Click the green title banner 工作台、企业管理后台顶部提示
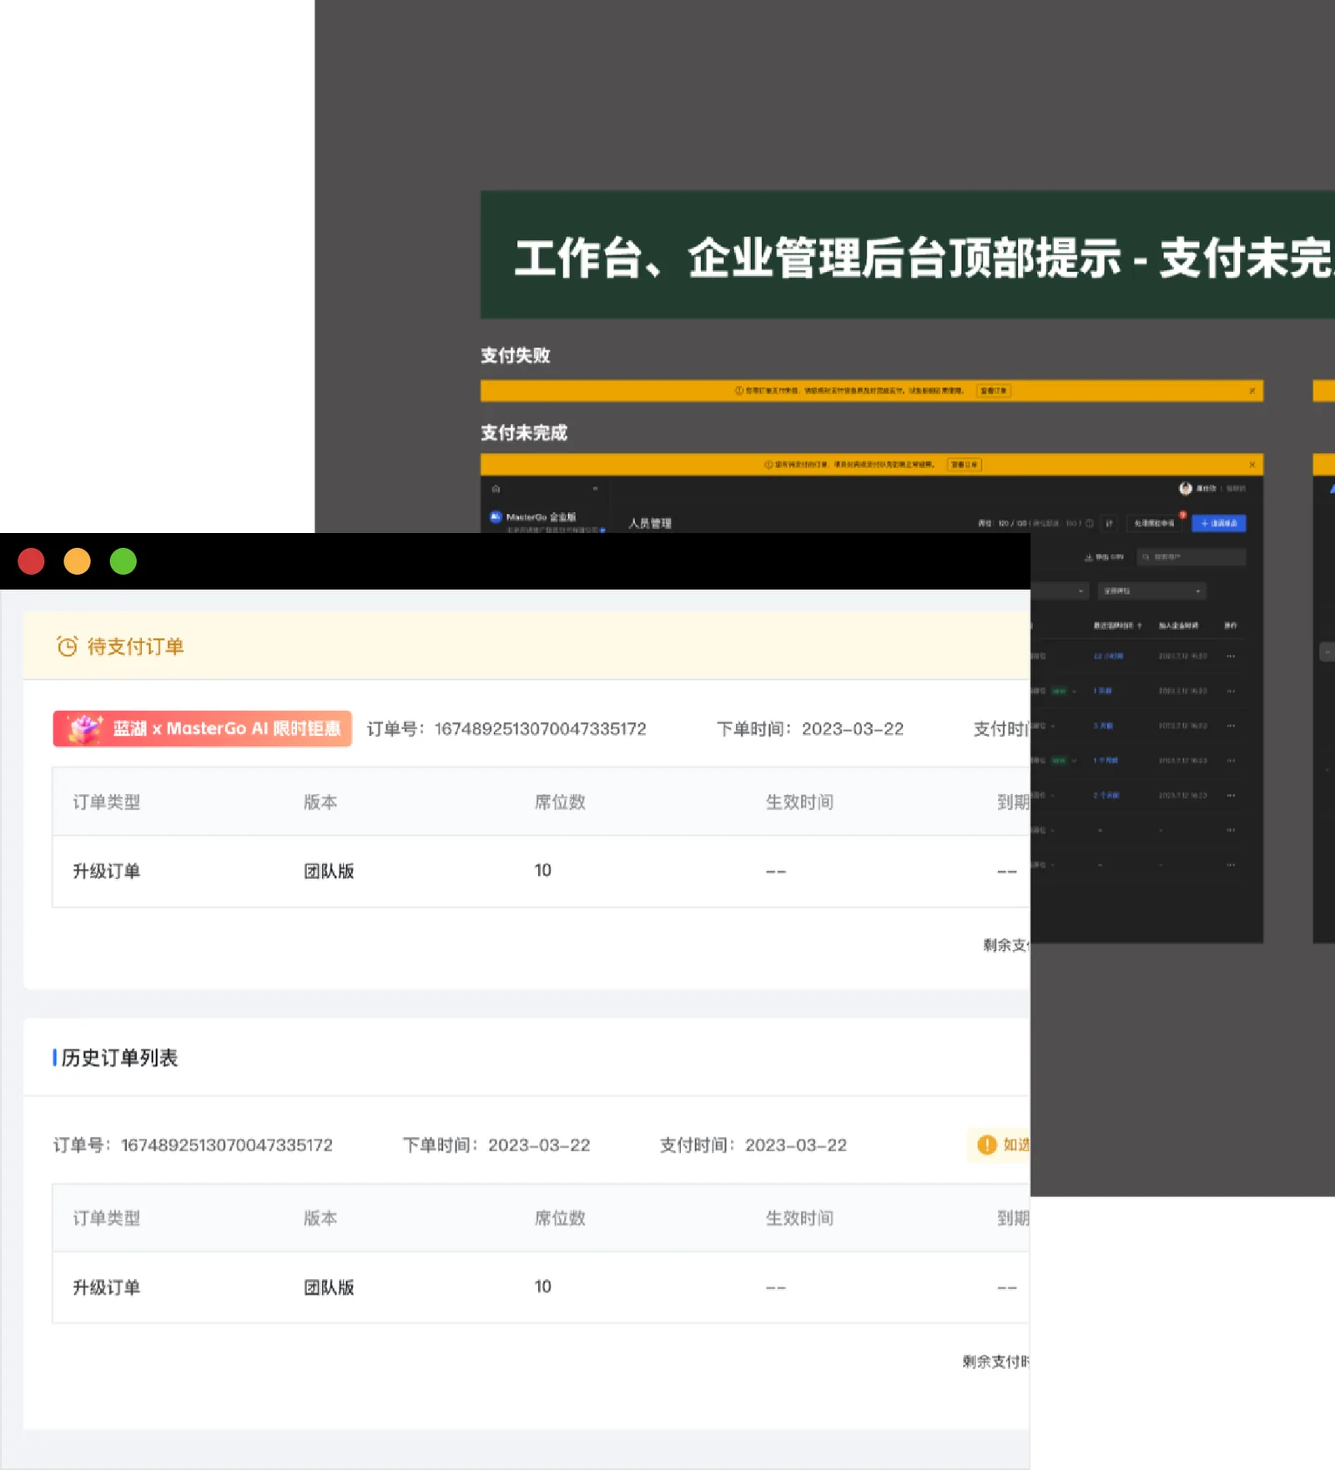The image size is (1335, 1470). 908,254
